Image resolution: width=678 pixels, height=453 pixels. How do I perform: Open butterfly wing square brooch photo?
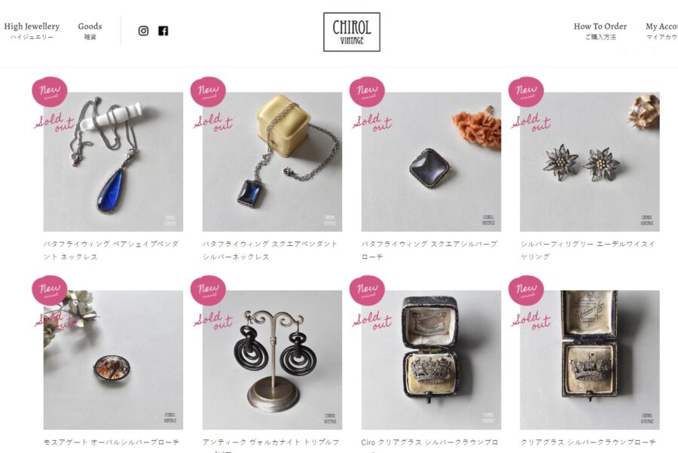click(431, 162)
